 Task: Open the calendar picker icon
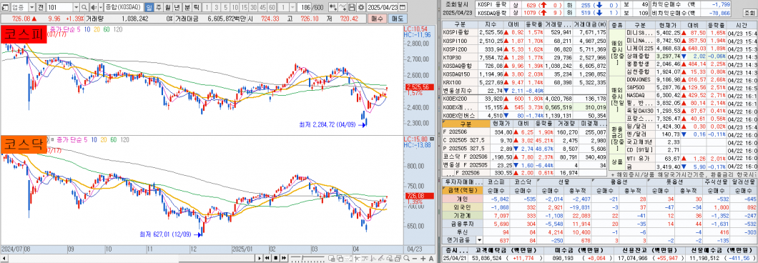click(403, 7)
